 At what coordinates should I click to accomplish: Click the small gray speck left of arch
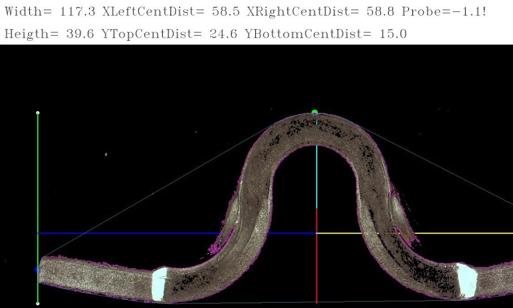coord(106,154)
